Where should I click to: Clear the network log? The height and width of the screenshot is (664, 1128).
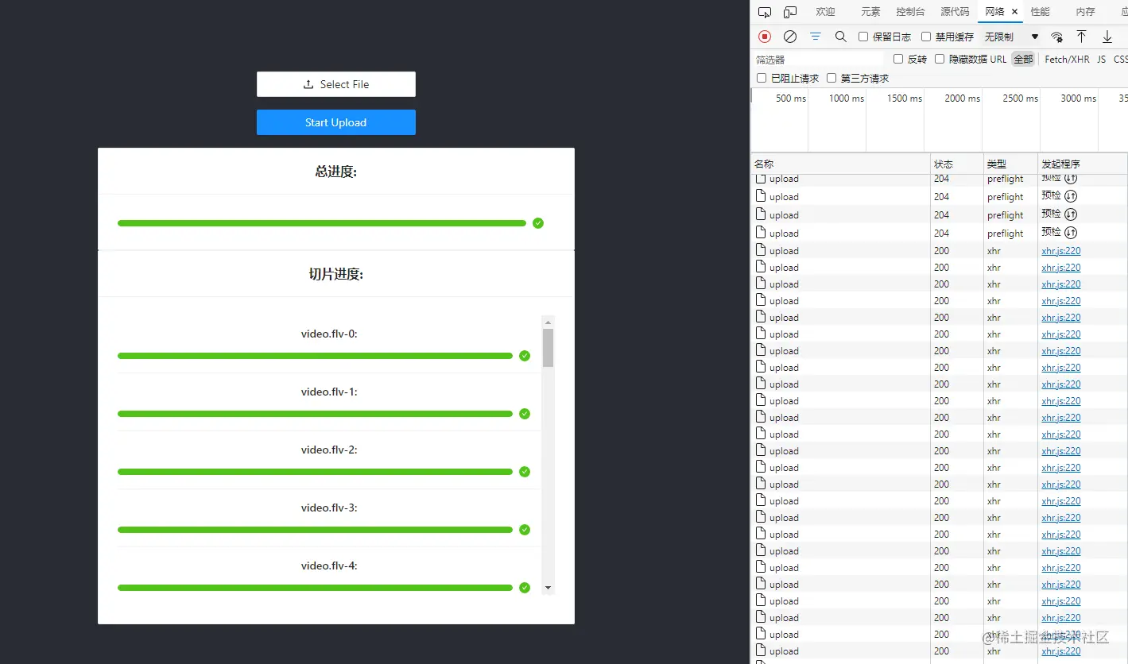pyautogui.click(x=790, y=37)
